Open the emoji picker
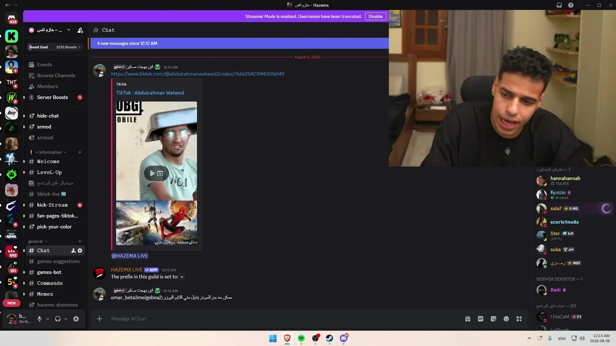 (x=506, y=319)
